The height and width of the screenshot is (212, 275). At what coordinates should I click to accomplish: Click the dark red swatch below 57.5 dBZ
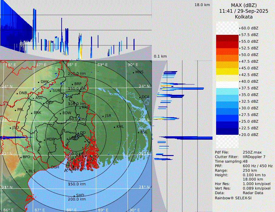(227, 38)
